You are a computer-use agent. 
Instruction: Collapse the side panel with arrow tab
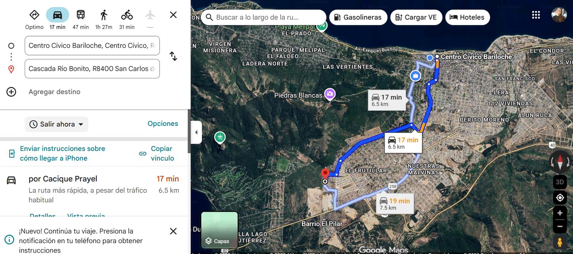pos(196,132)
